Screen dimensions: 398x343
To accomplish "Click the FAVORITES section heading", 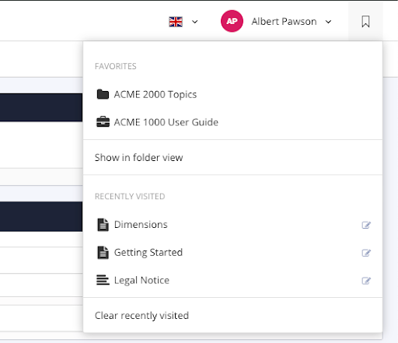I will pos(116,66).
